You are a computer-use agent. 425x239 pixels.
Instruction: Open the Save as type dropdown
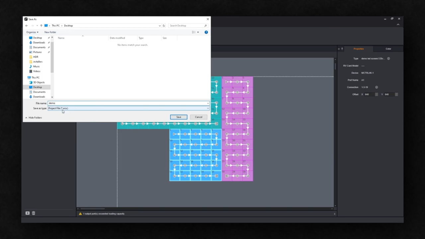(208, 108)
